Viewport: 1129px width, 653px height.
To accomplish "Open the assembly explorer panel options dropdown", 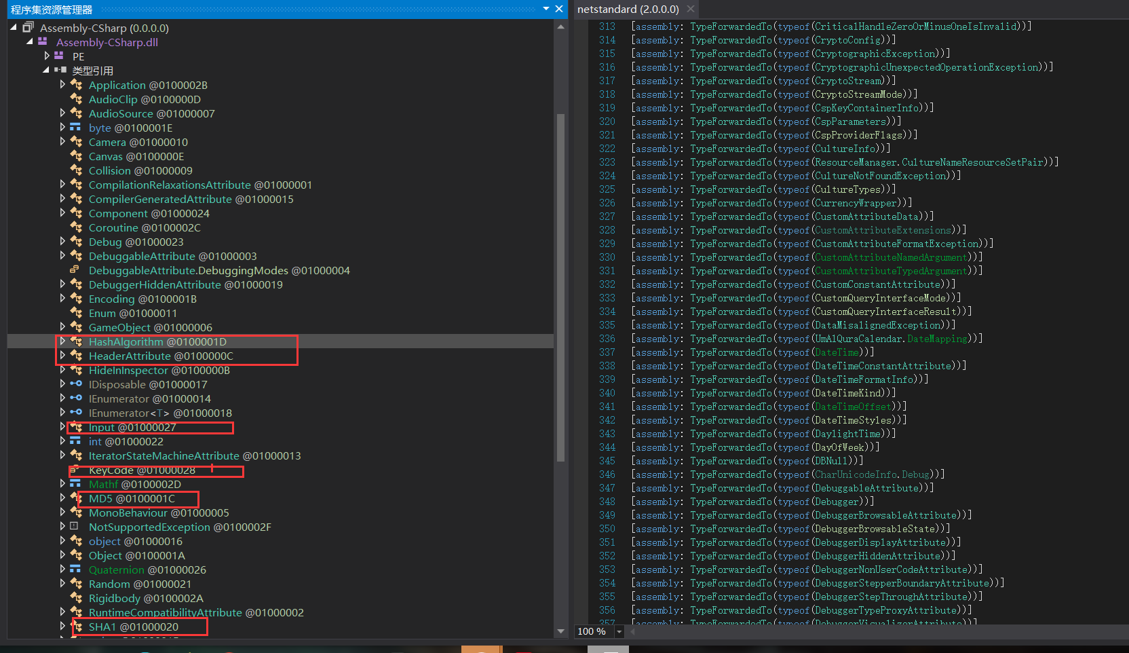I will click(546, 9).
